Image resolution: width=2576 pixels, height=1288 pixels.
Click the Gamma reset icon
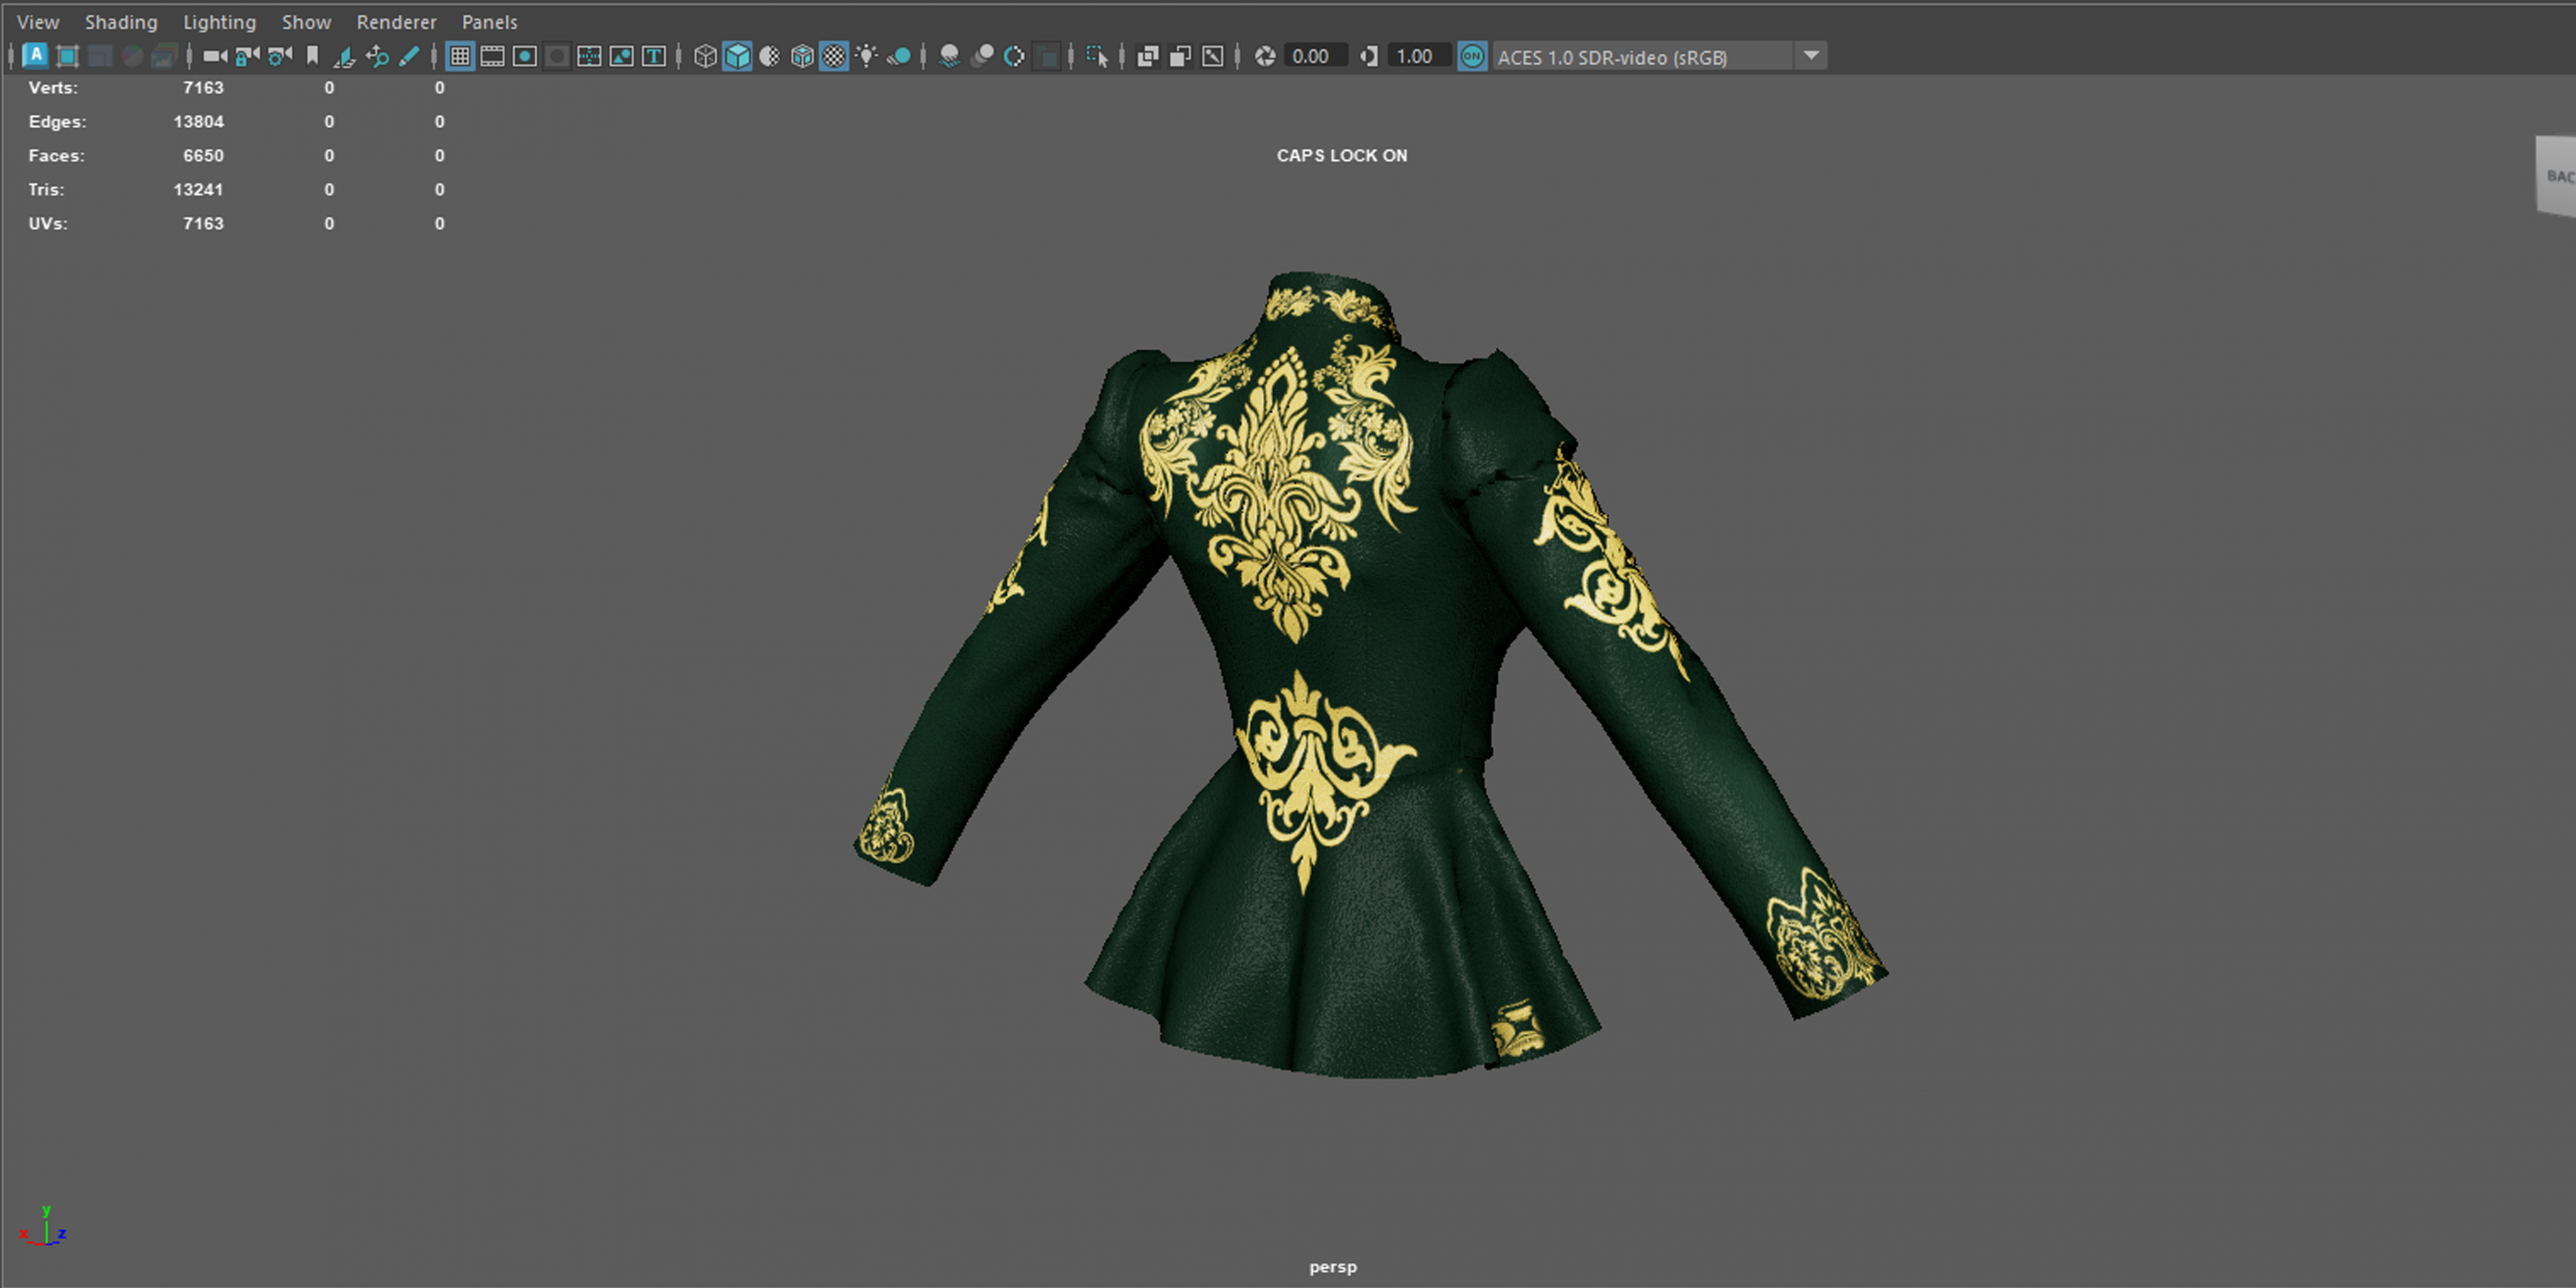click(1369, 56)
